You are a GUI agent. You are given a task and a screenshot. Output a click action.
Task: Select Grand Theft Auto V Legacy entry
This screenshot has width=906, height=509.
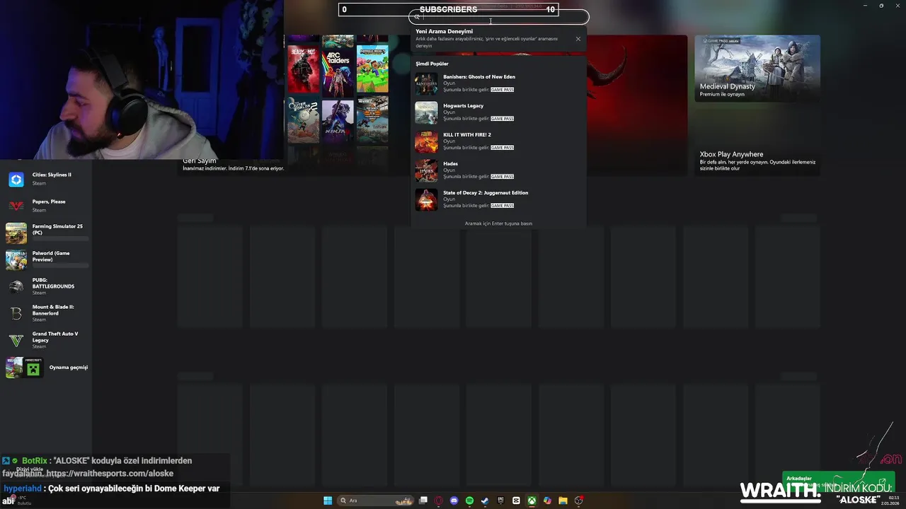coord(46,340)
